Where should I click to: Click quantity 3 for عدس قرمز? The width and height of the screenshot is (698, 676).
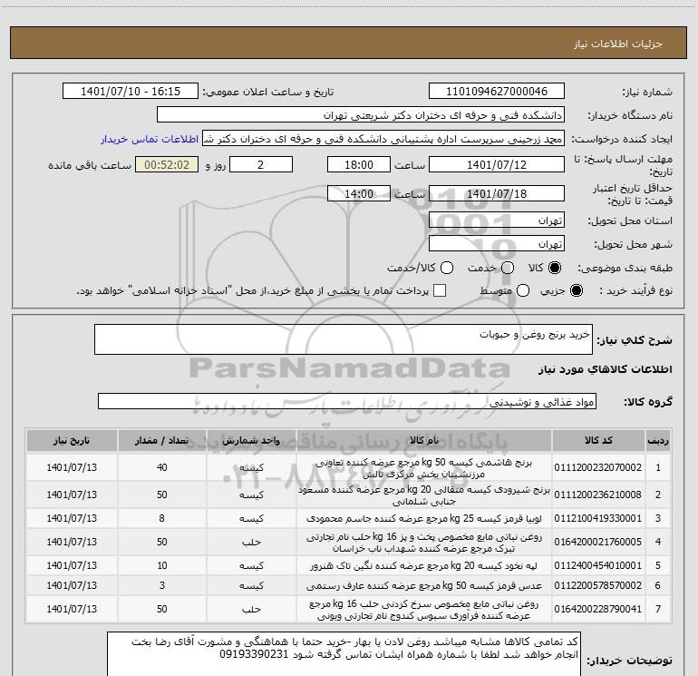point(161,585)
